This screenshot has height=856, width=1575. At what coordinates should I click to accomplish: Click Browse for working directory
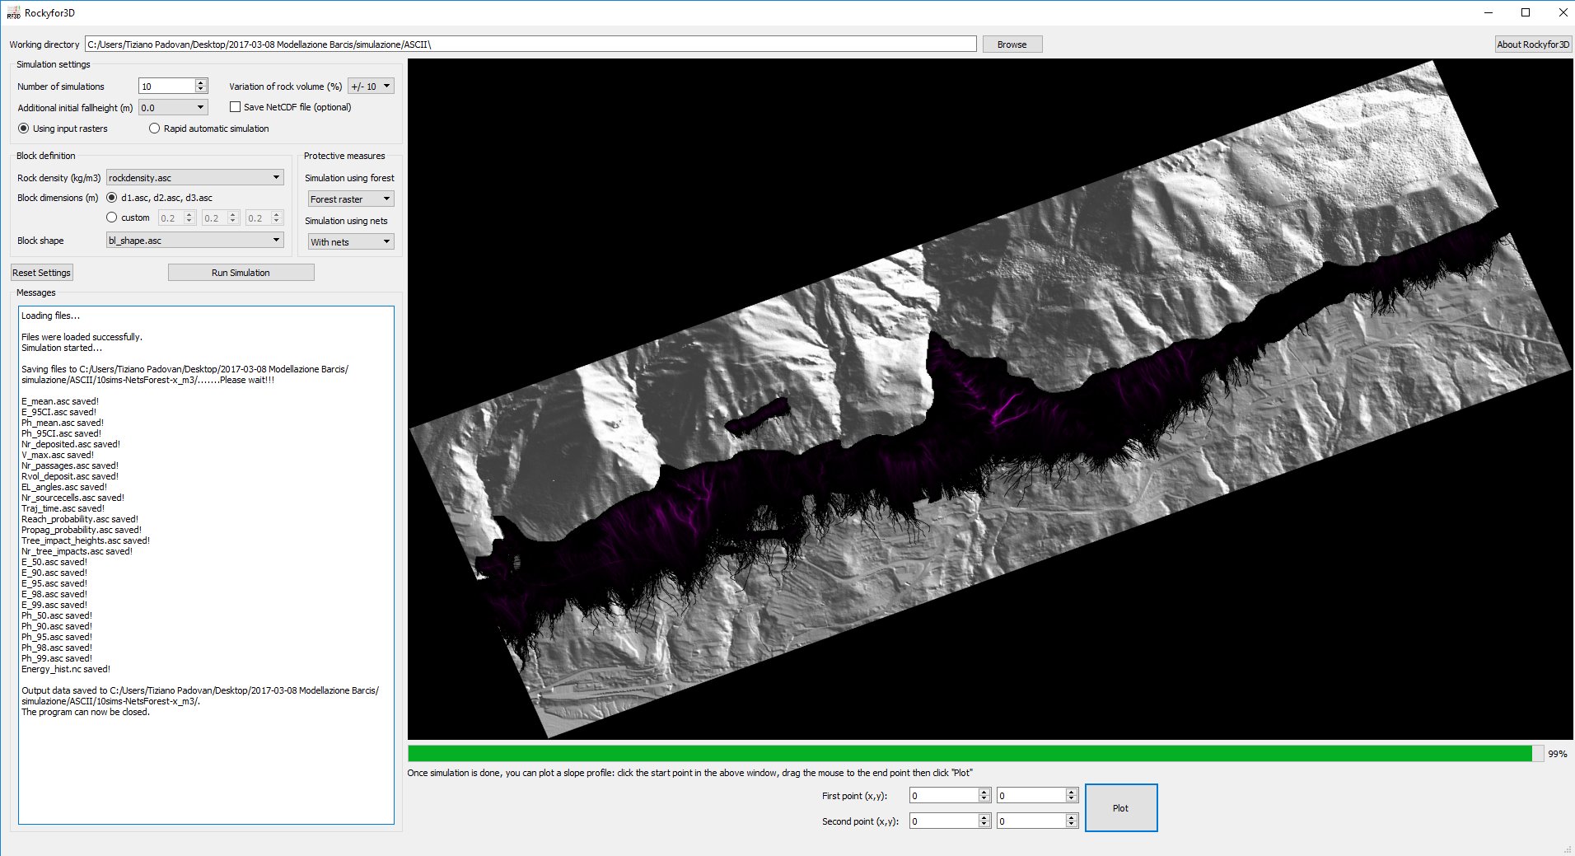coord(1012,44)
